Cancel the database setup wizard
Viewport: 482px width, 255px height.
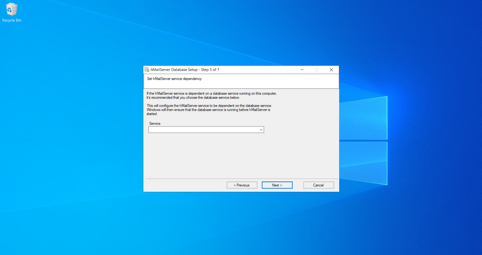pos(319,185)
